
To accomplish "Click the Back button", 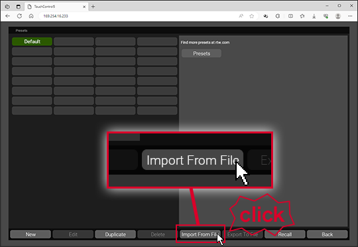I will pyautogui.click(x=328, y=234).
